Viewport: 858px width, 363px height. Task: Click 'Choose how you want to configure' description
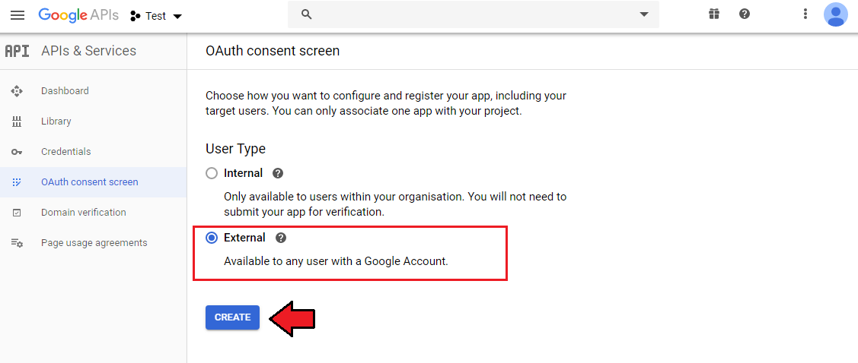[x=386, y=104]
